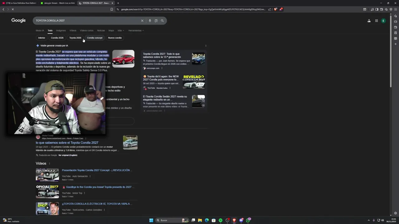Switch to the Maps tab
The height and width of the screenshot is (224, 399).
coord(111,30)
